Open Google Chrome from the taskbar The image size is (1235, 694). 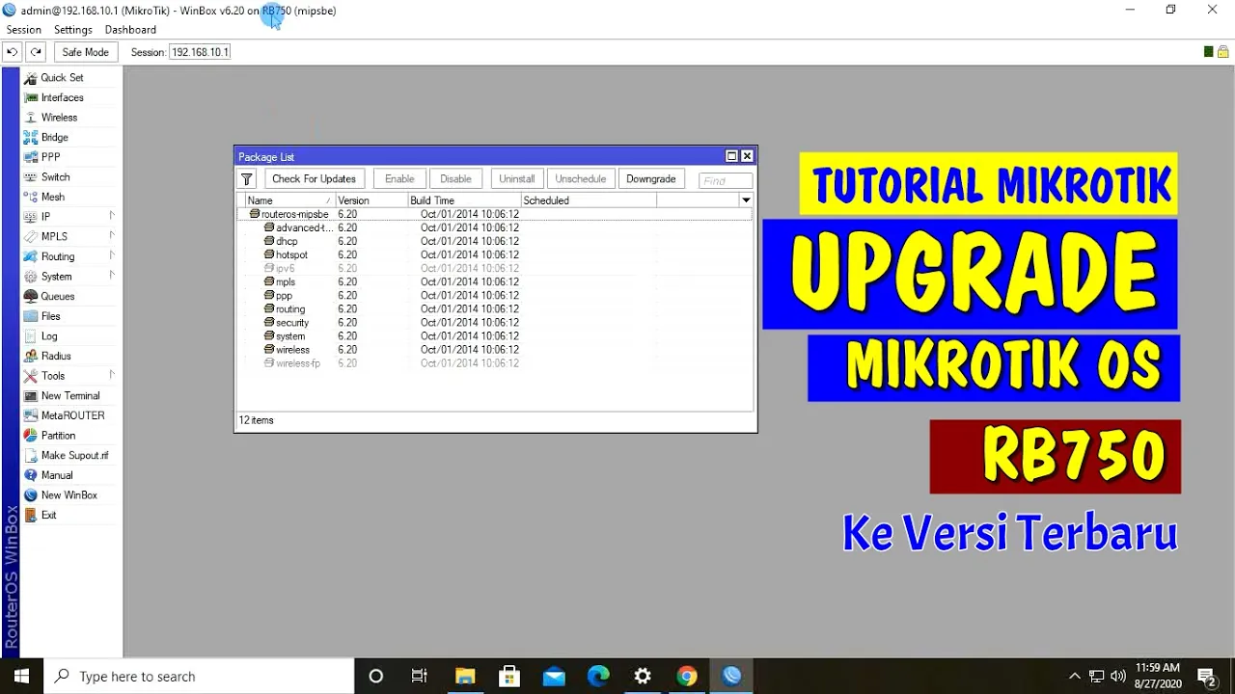[x=687, y=676]
